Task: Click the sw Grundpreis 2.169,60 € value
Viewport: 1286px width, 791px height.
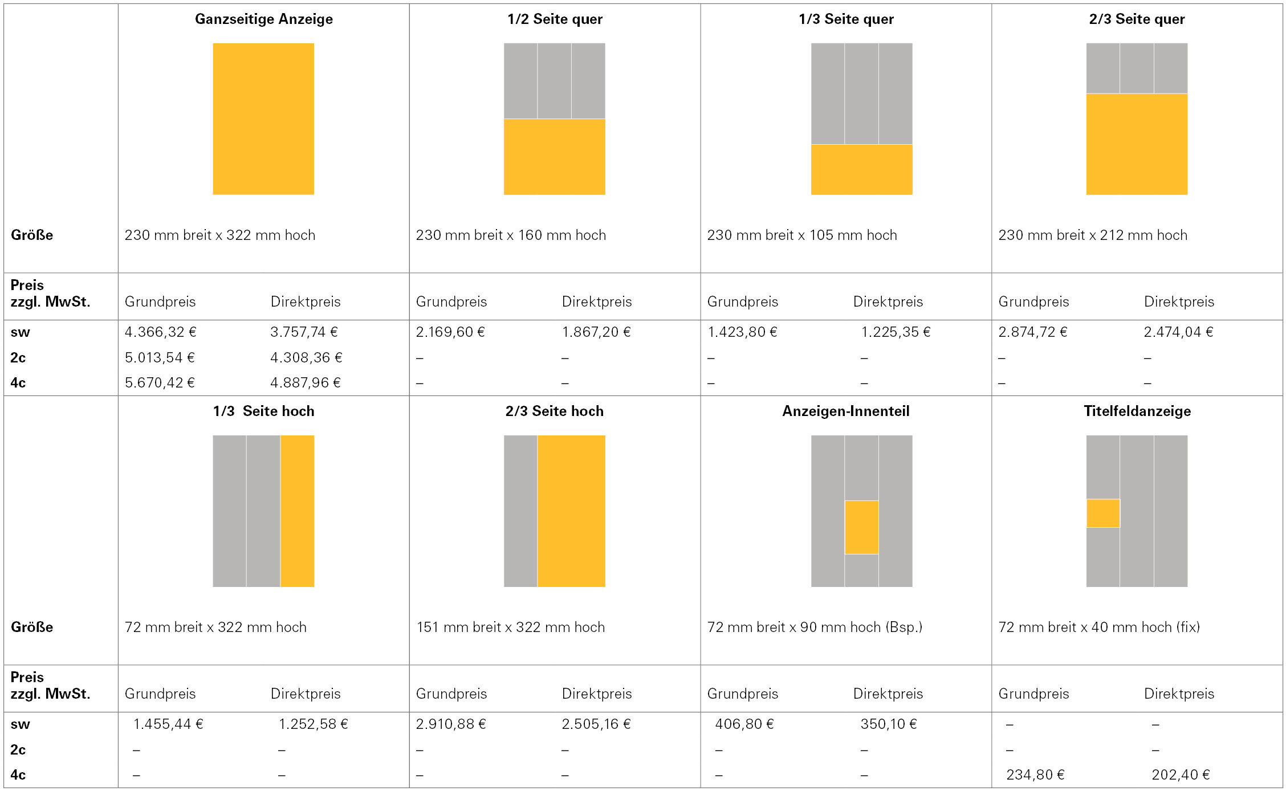Action: (x=450, y=332)
